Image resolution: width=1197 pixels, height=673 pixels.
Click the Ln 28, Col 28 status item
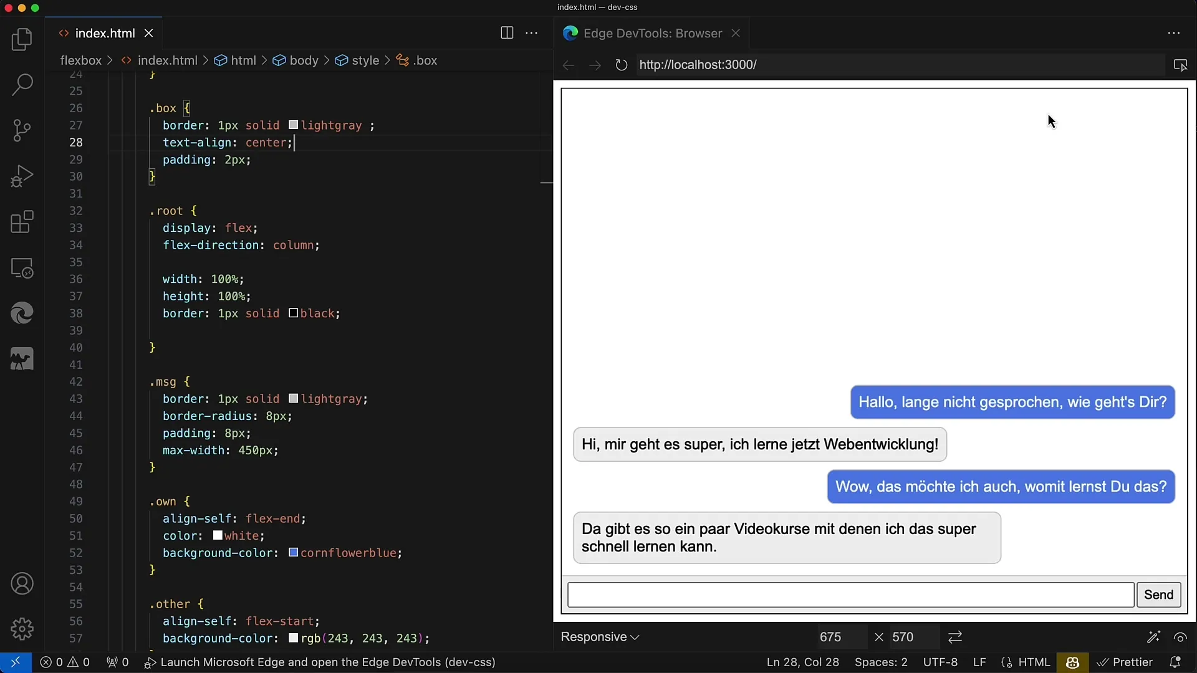tap(802, 662)
